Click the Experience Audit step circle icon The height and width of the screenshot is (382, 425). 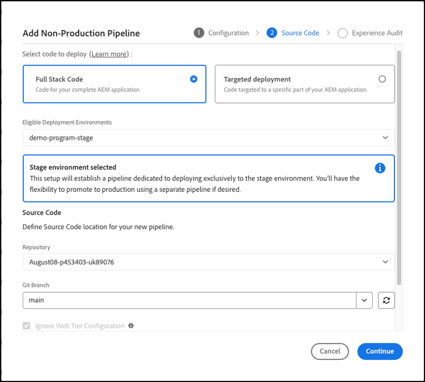(x=342, y=33)
